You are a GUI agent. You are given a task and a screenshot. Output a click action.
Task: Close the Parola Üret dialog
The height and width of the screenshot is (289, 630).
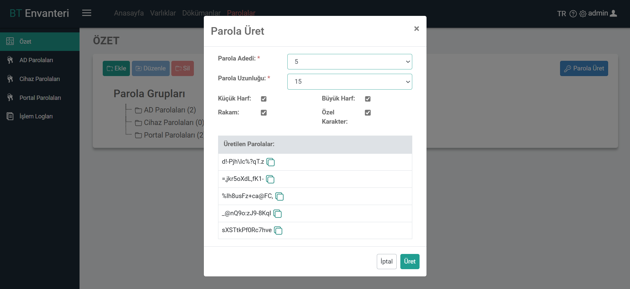coord(417,29)
